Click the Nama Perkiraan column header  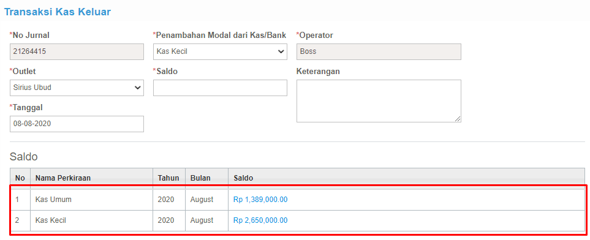(x=91, y=178)
